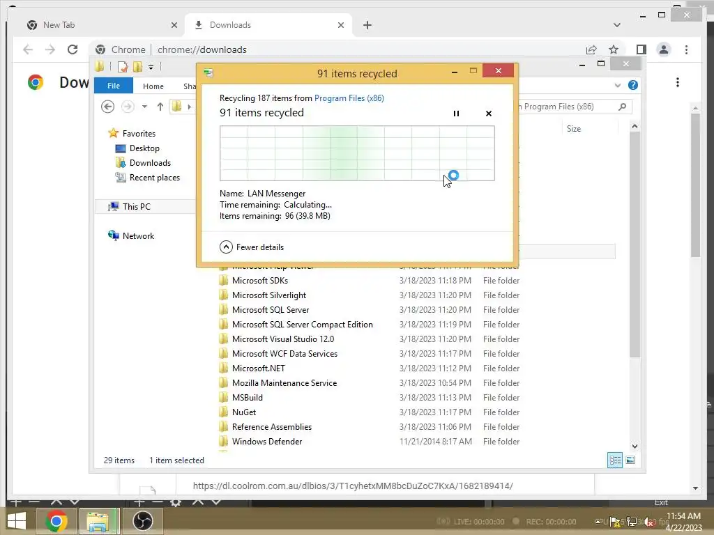The width and height of the screenshot is (714, 535).
Task: Share this page from Chrome toolbar
Action: (x=591, y=49)
